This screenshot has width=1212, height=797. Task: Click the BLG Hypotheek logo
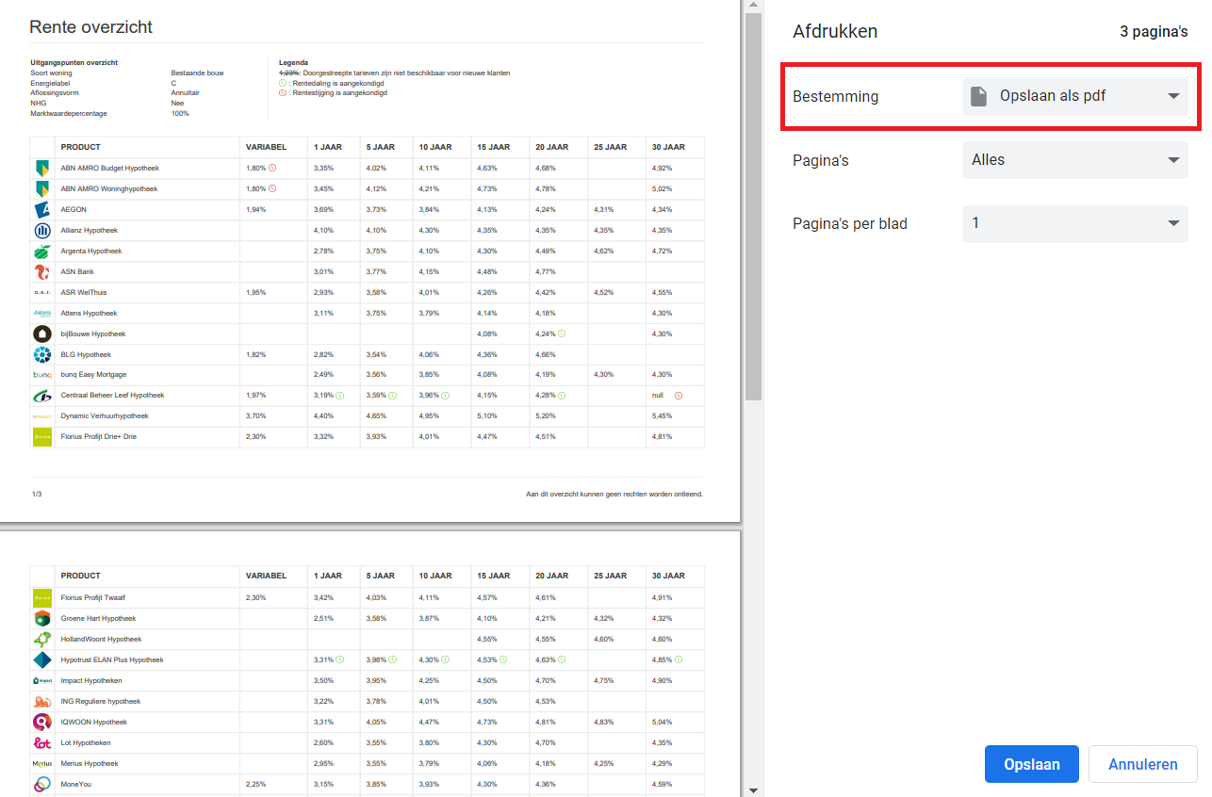click(41, 354)
